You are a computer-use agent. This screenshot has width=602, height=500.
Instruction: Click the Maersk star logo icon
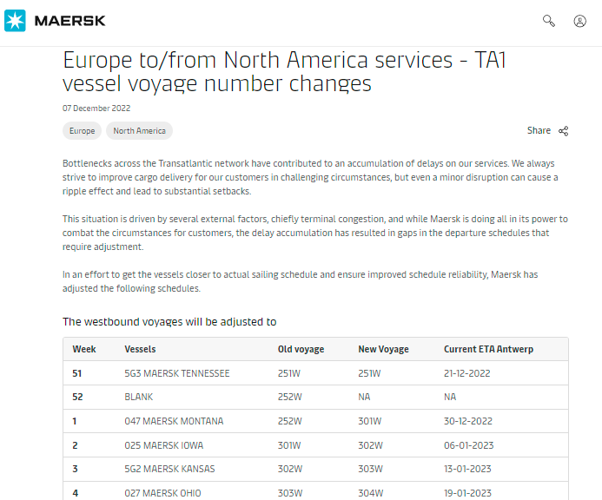[x=15, y=21]
